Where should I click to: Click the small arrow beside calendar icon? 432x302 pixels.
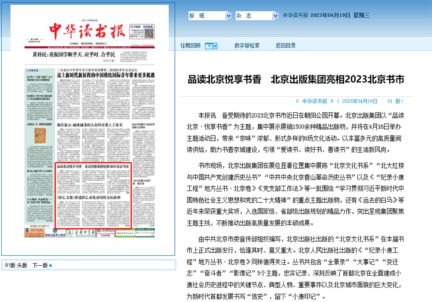coord(215,46)
